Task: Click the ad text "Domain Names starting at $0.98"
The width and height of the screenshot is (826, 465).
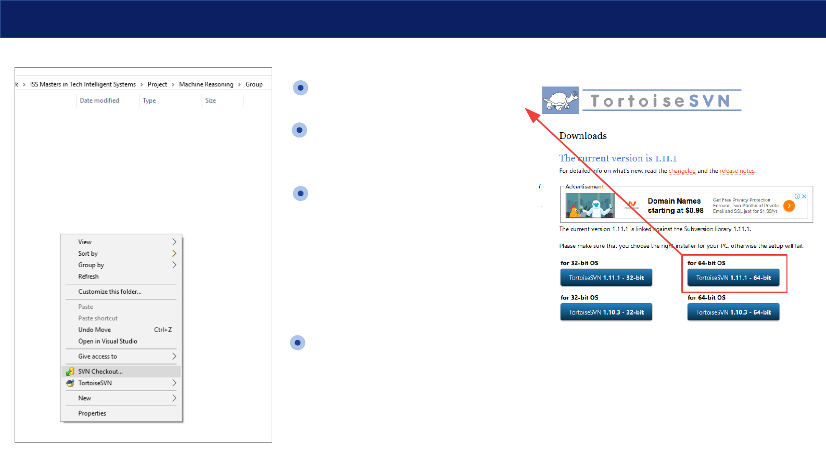Action: tap(676, 206)
